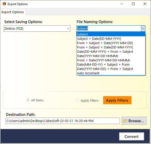Minimize the Export Options window
The image size is (151, 144).
[x=122, y=4]
